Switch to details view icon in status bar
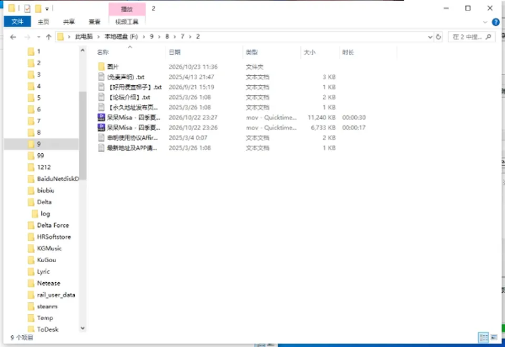This screenshot has width=505, height=347. tap(483, 338)
